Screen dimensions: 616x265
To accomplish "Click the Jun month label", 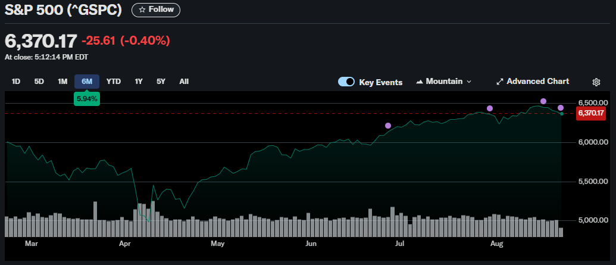I will (x=311, y=244).
